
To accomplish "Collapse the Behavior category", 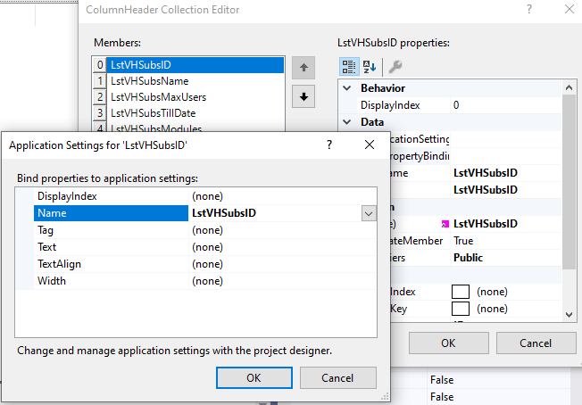I will 348,88.
